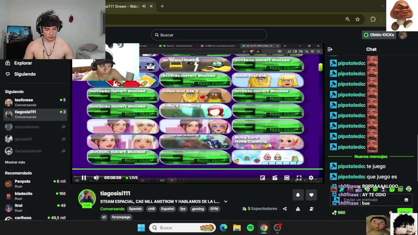Open Baby Zara Home Cleaning tile
This screenshot has width=418, height=235.
click(268, 142)
